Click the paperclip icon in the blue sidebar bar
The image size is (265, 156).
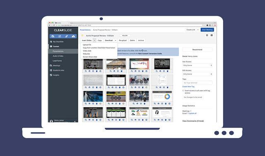(x=67, y=36)
